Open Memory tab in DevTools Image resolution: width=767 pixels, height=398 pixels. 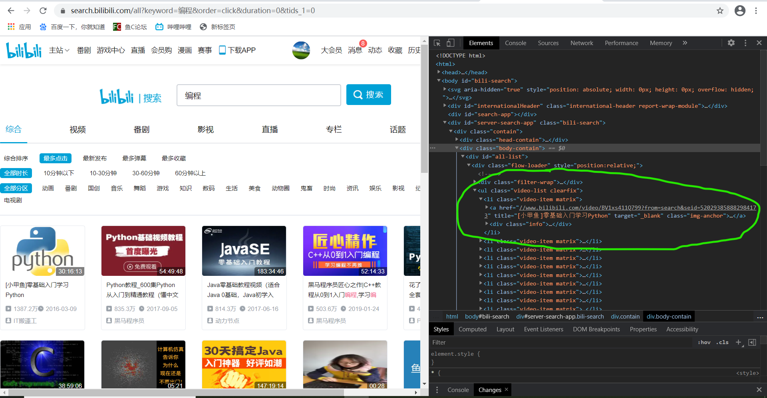[661, 43]
